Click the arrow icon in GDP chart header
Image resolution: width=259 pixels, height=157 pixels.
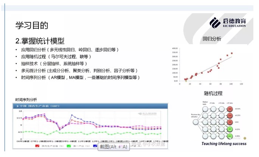tap(17, 106)
